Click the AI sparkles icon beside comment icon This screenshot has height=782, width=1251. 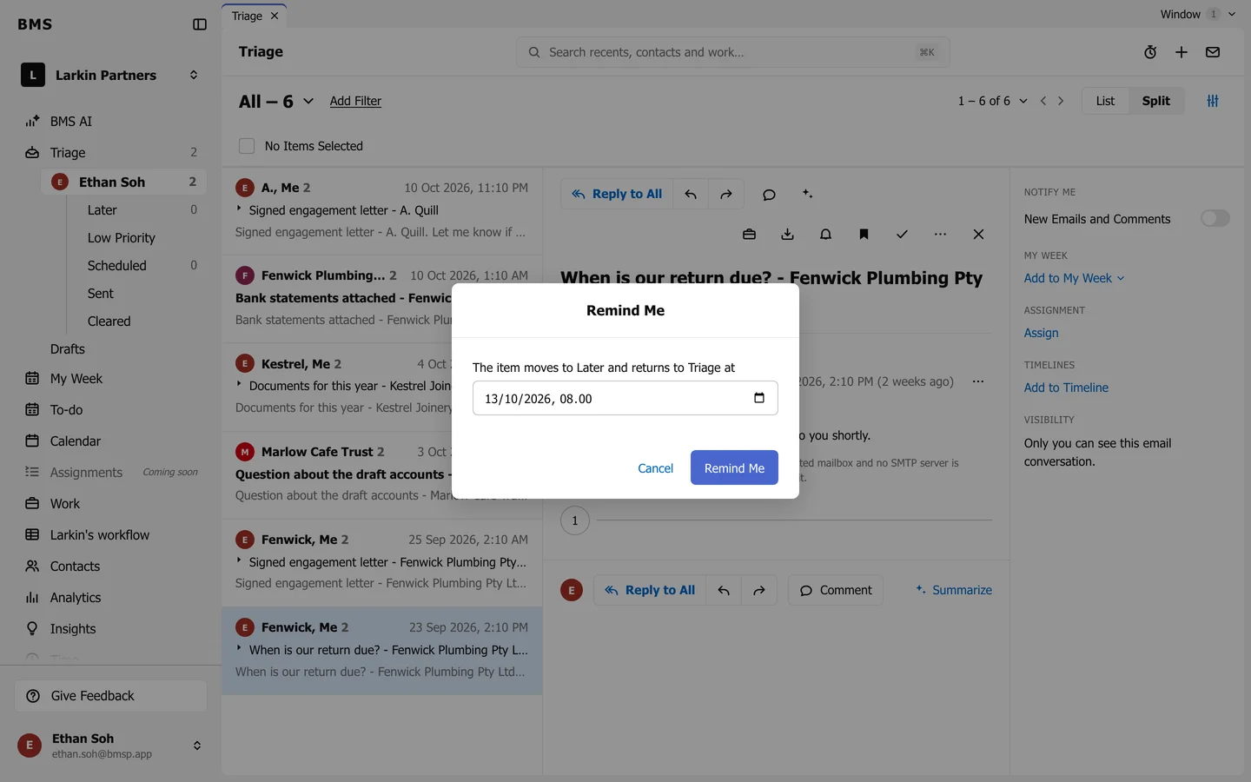click(x=807, y=194)
